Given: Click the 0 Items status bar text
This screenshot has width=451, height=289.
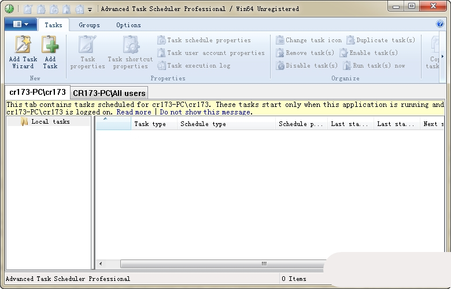Looking at the screenshot, I should tap(294, 279).
